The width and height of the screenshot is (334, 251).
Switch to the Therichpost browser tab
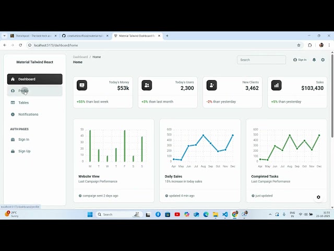[33, 36]
